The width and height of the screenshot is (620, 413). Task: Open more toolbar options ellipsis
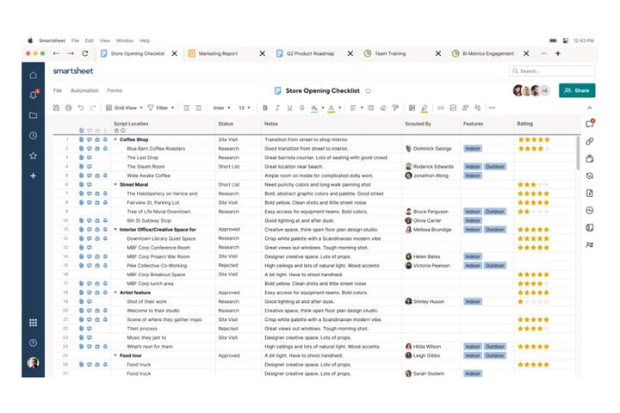pyautogui.click(x=492, y=108)
